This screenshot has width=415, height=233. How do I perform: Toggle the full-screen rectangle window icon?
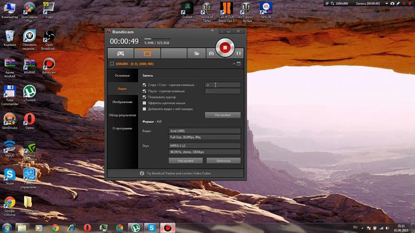click(239, 63)
